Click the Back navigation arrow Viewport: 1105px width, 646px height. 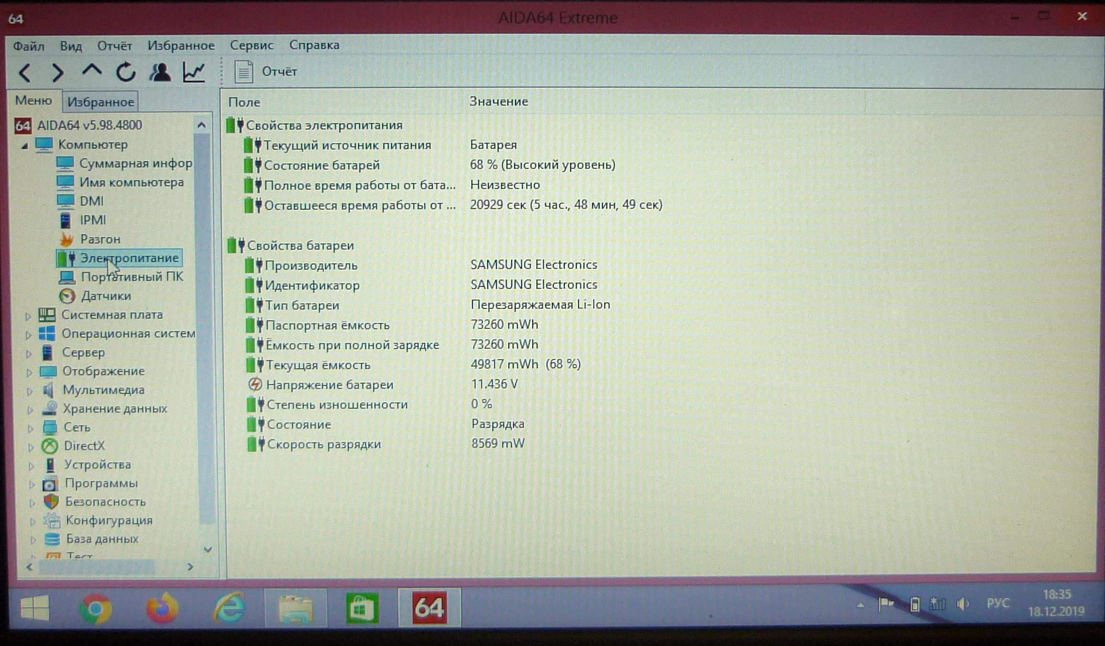pos(25,73)
